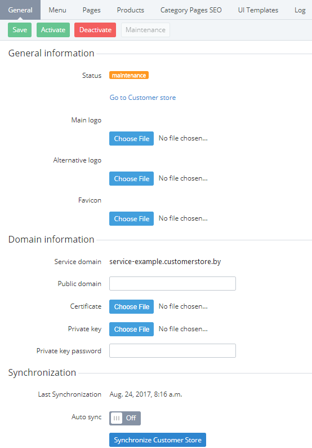Open Category Pages SEO tab

click(x=191, y=10)
